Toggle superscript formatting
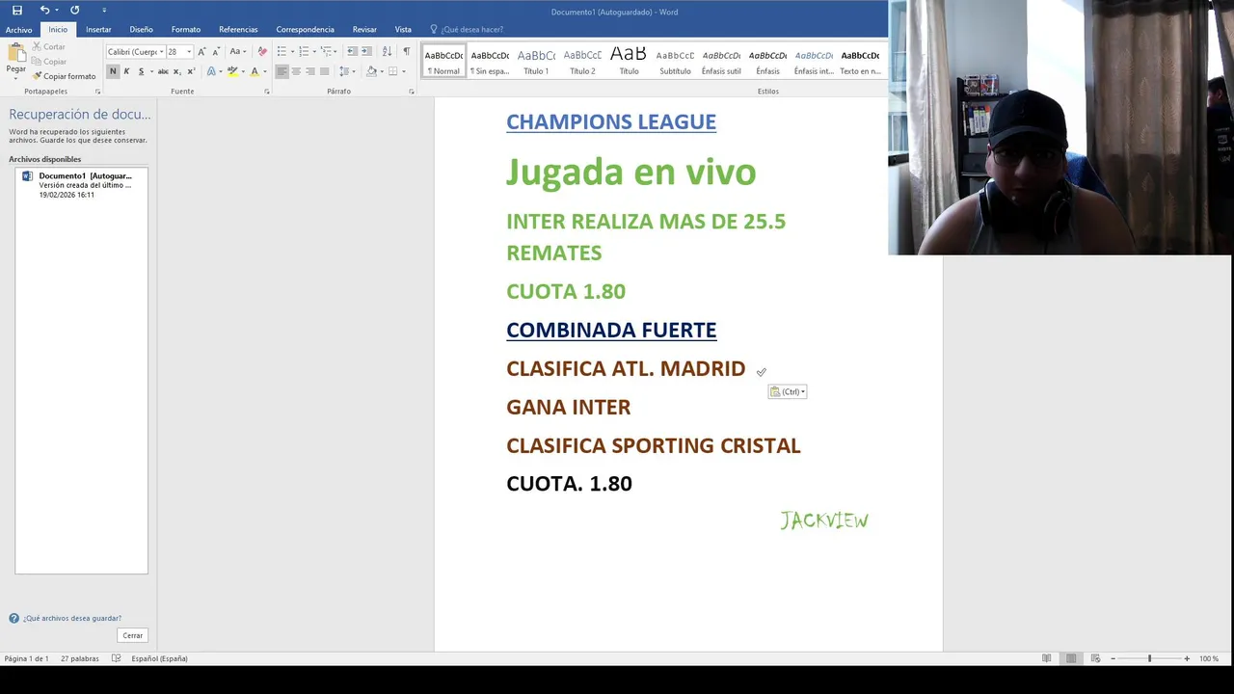This screenshot has height=694, width=1234. point(191,71)
